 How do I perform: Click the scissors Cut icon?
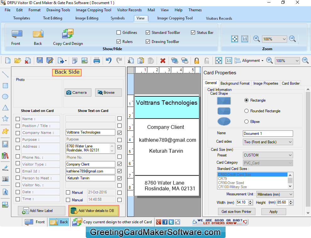[x=130, y=61]
